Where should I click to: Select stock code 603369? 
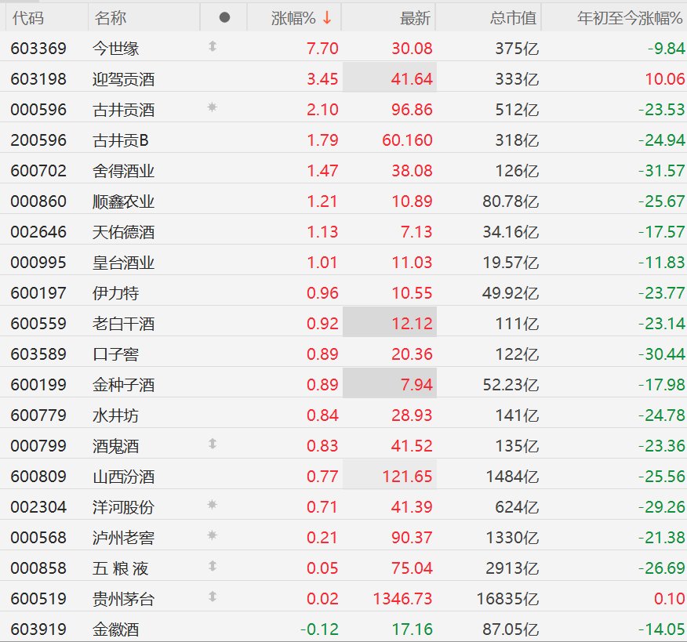point(38,48)
